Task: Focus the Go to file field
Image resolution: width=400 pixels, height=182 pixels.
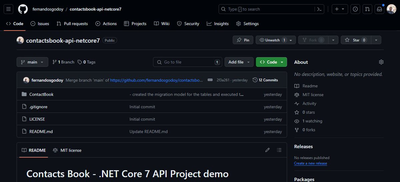Action: [x=188, y=62]
